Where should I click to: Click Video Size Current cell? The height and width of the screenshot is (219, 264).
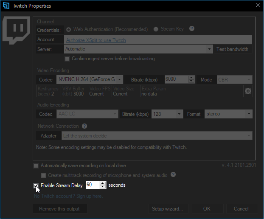pyautogui.click(x=126, y=91)
